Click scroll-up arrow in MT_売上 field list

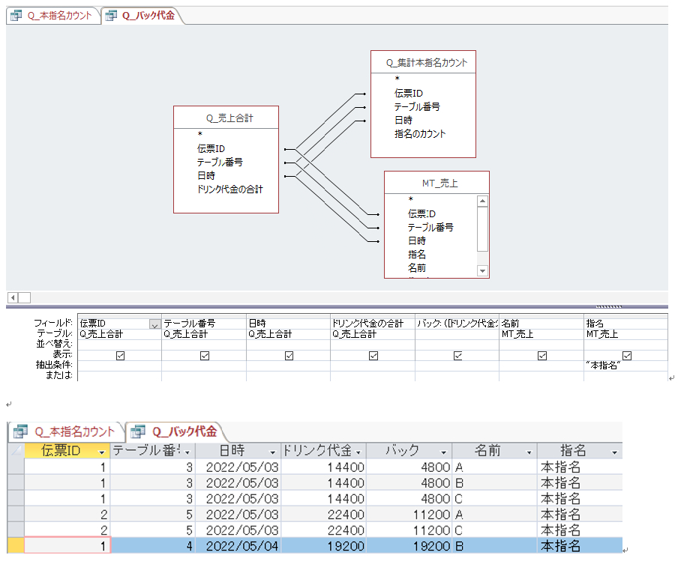482,201
